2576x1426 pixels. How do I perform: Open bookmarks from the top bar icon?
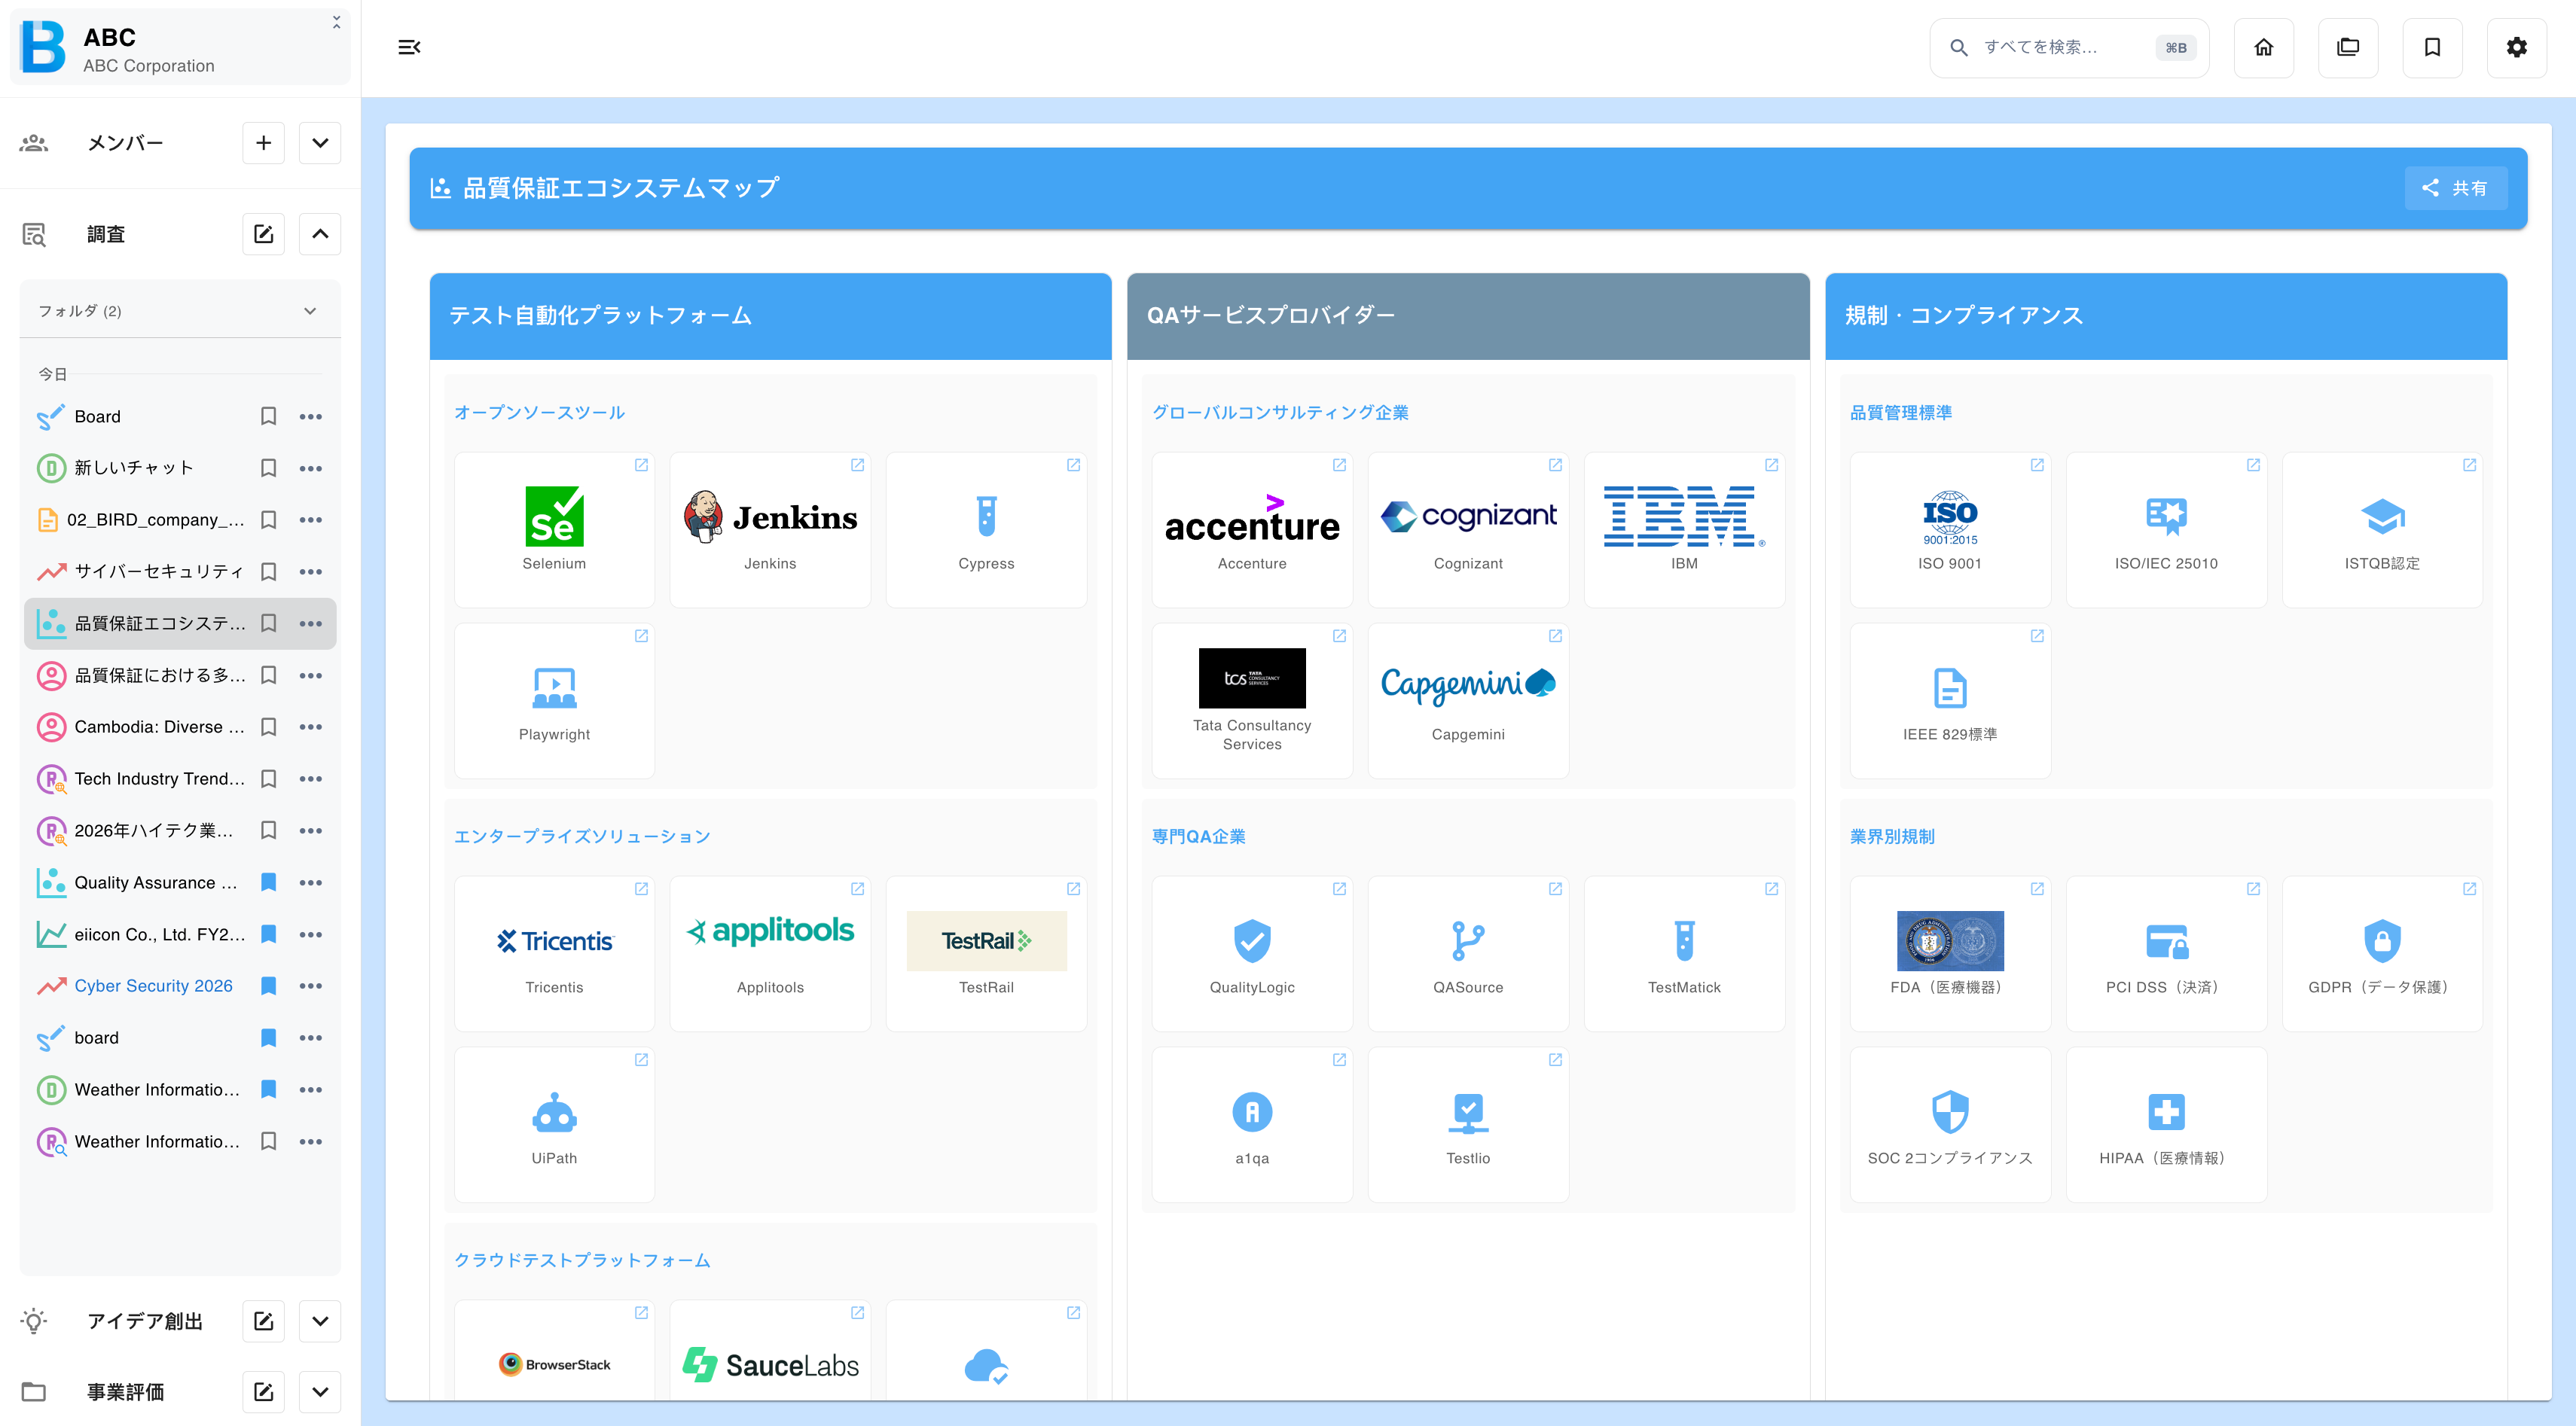pyautogui.click(x=2432, y=47)
